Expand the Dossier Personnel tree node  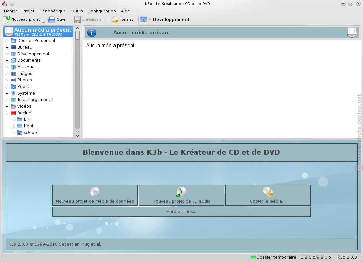click(x=7, y=41)
